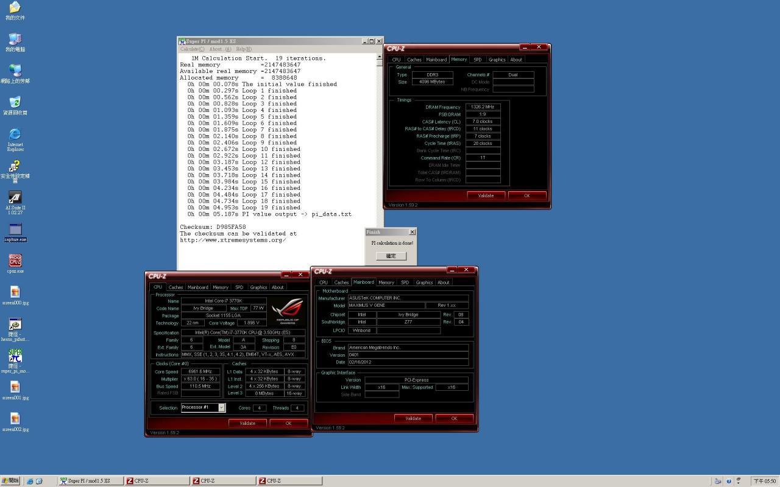This screenshot has height=487, width=780.
Task: Click the CAS# Latency 7.0 clocks value
Action: point(483,122)
